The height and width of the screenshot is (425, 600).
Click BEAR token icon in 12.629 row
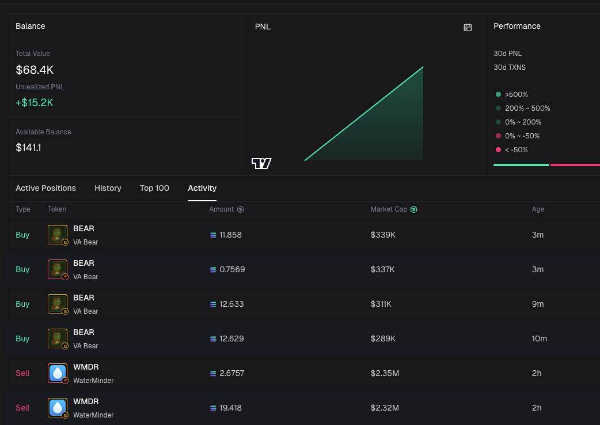[58, 339]
